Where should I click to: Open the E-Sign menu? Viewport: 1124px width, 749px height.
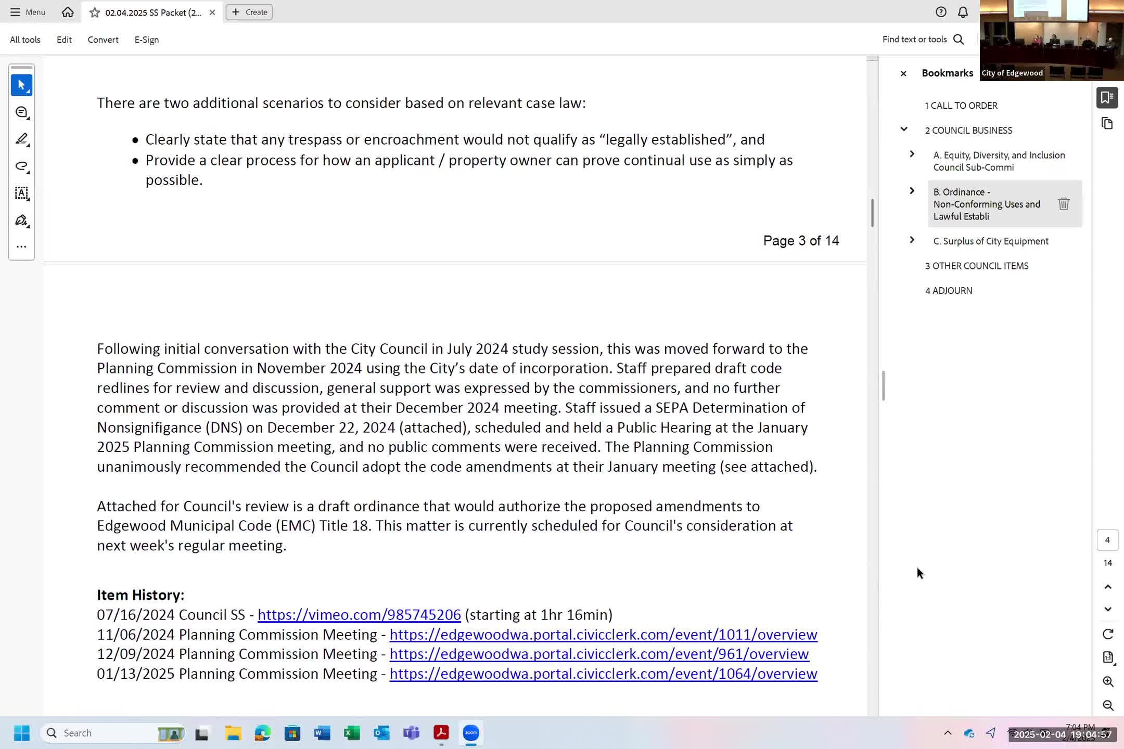[x=146, y=40]
